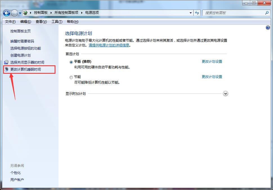
Task: Go to 控制面板主页
Action: 21,31
